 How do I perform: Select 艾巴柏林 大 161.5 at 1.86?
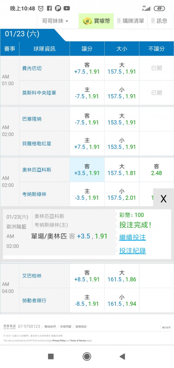pyautogui.click(x=122, y=276)
